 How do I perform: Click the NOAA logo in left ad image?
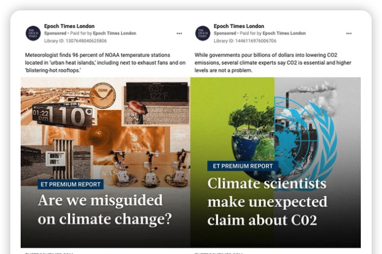(x=103, y=95)
